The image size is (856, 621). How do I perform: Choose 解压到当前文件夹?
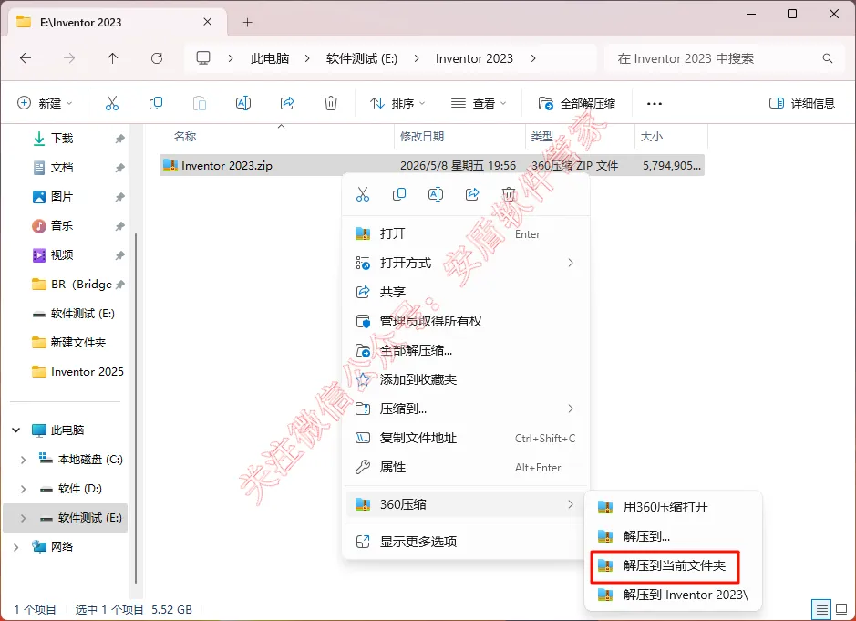click(673, 566)
